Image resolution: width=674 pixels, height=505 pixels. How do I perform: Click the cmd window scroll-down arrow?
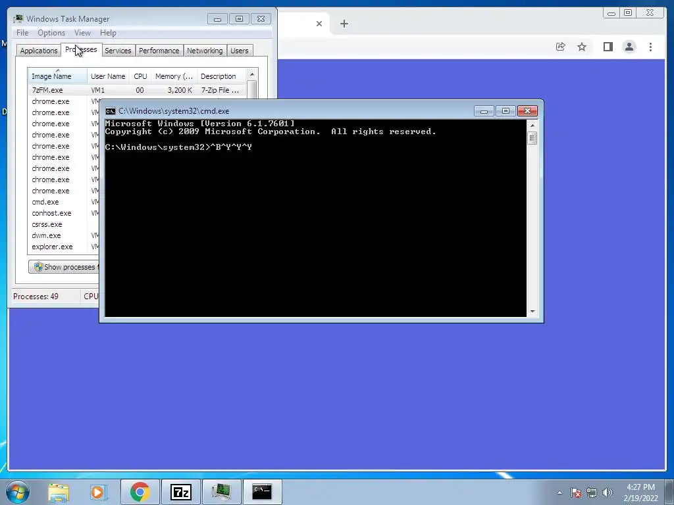coord(532,311)
